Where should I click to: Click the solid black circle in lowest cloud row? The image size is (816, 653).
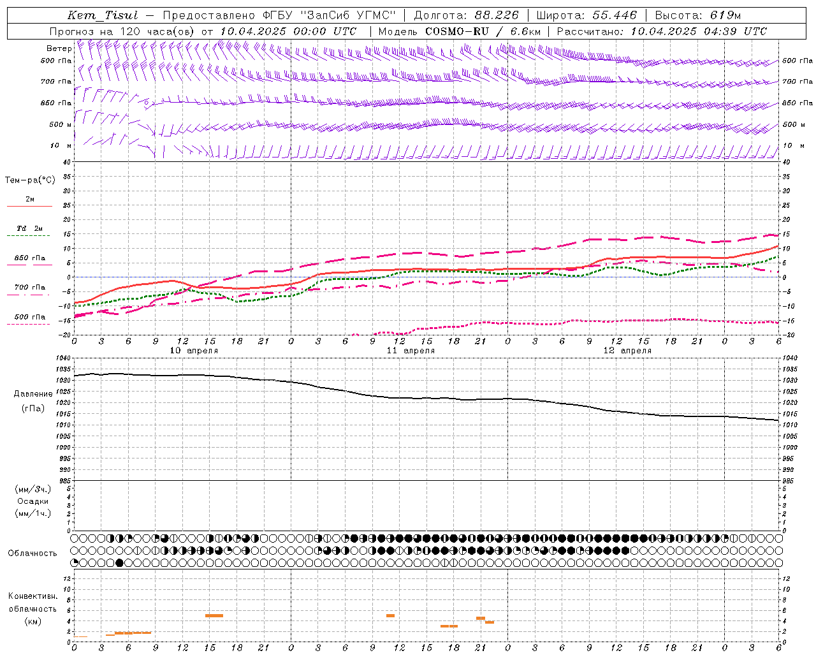pos(119,562)
